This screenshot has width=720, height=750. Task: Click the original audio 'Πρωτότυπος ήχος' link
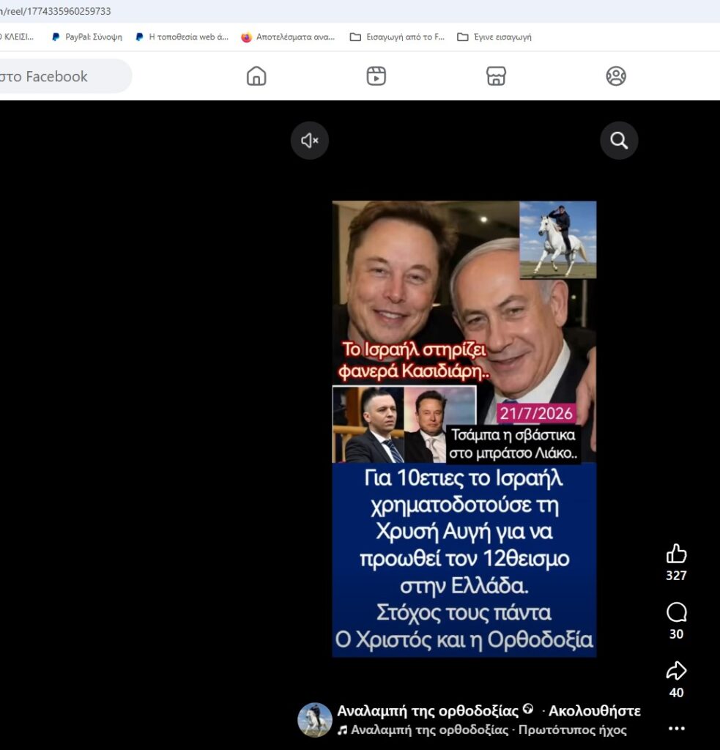pos(573,729)
